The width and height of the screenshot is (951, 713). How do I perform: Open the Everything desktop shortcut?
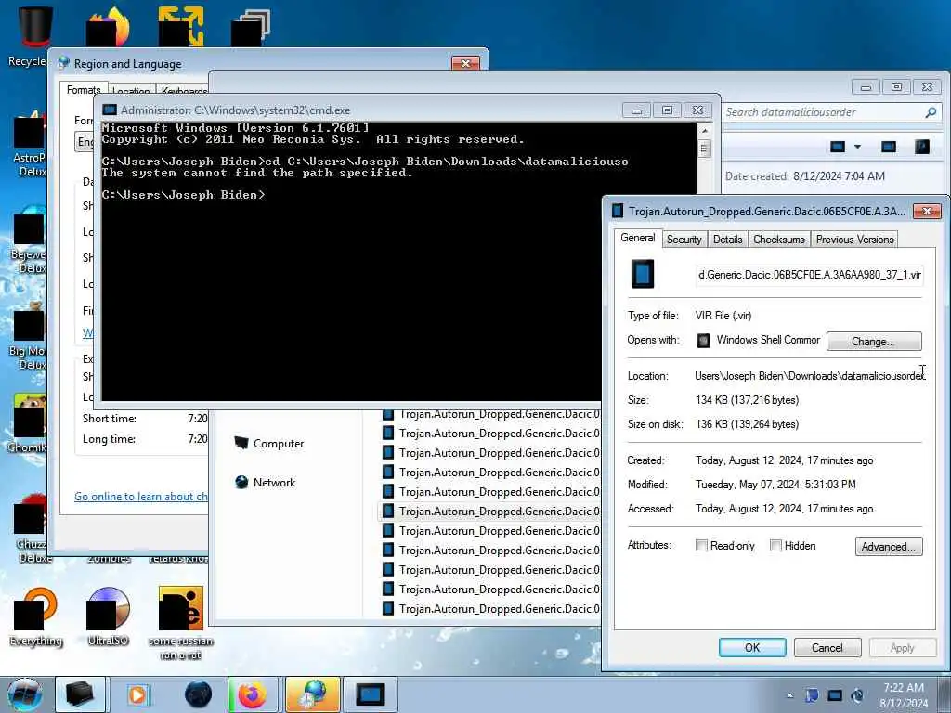[x=34, y=616]
